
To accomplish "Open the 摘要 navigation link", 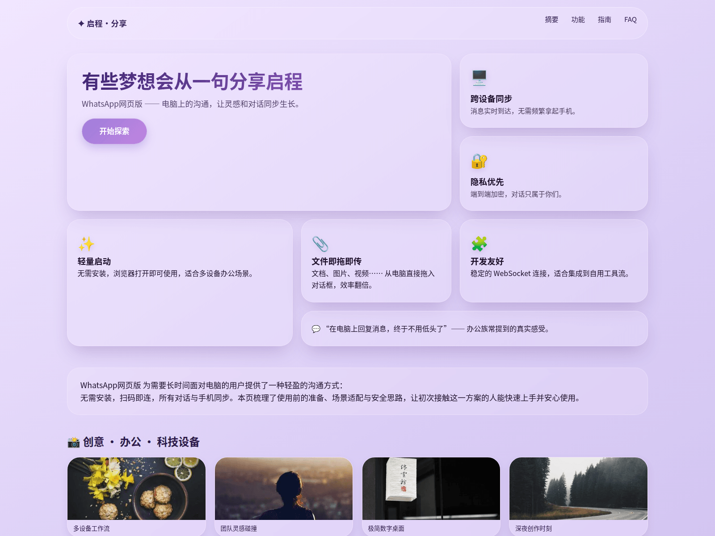I will click(551, 20).
